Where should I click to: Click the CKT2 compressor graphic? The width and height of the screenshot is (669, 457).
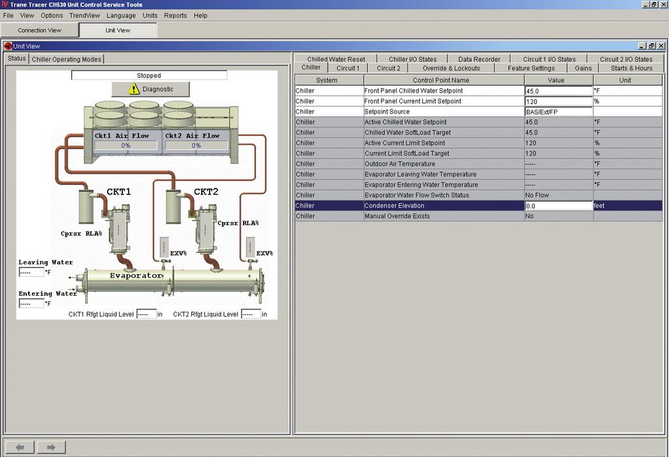[x=207, y=230]
